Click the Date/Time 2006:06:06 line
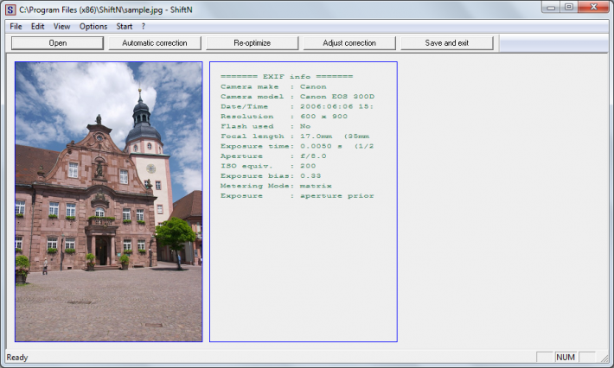The image size is (614, 368). (297, 106)
